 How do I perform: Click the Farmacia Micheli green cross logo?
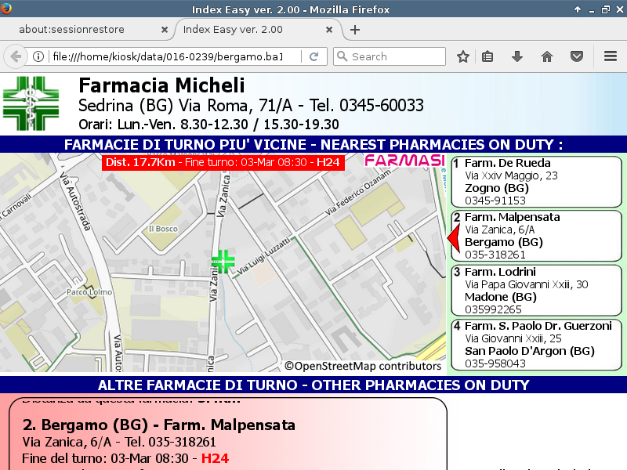click(31, 103)
